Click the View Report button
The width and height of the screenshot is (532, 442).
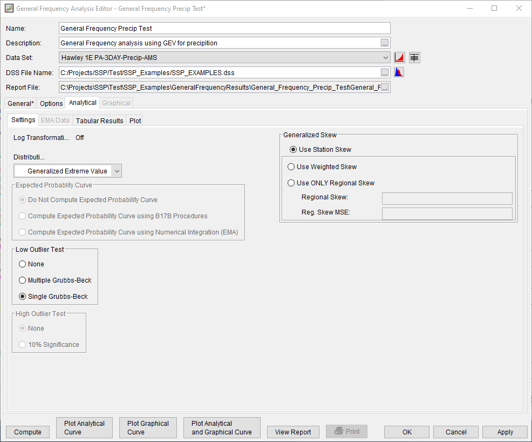coord(293,432)
